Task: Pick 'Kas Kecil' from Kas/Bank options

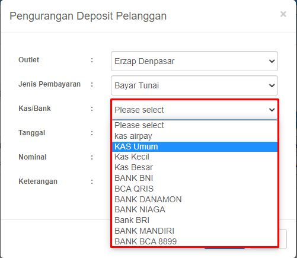Action: click(x=194, y=157)
